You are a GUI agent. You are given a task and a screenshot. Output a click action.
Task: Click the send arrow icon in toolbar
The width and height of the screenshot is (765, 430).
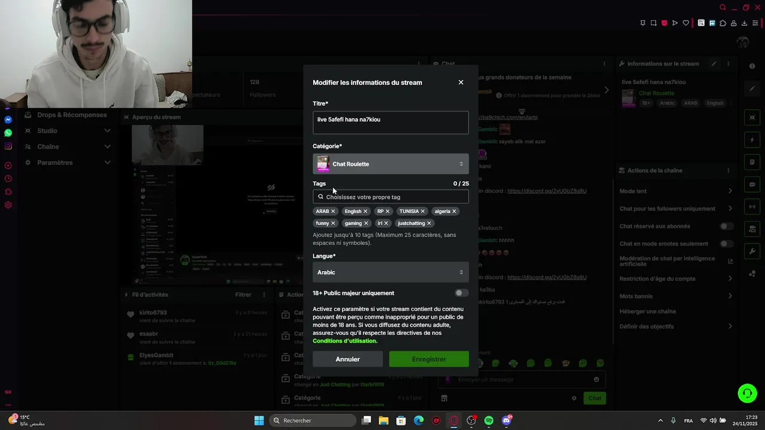pyautogui.click(x=675, y=23)
